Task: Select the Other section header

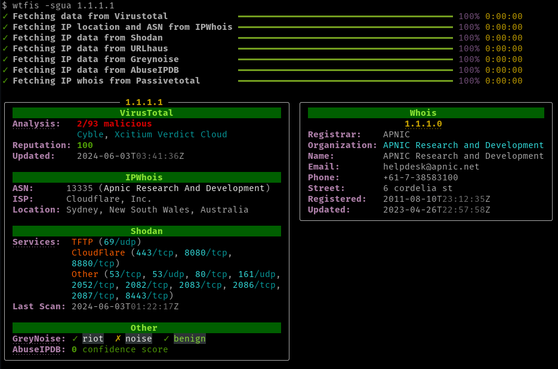Action: coord(146,327)
